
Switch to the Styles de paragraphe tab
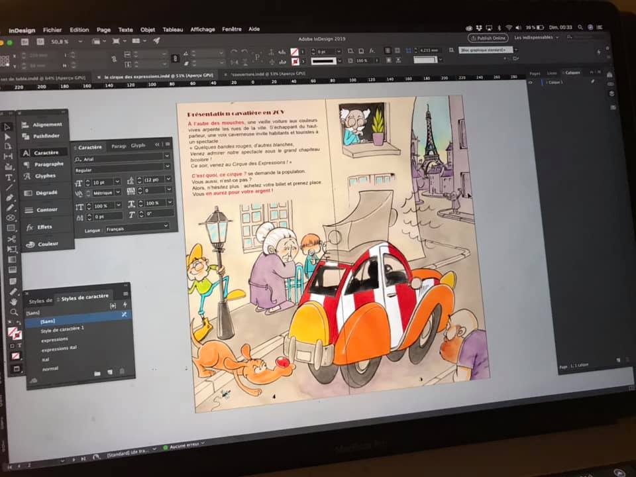coord(40,301)
